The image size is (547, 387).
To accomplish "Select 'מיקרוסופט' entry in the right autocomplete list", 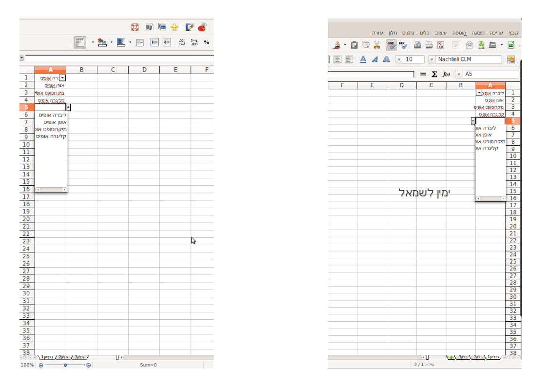I will point(490,141).
